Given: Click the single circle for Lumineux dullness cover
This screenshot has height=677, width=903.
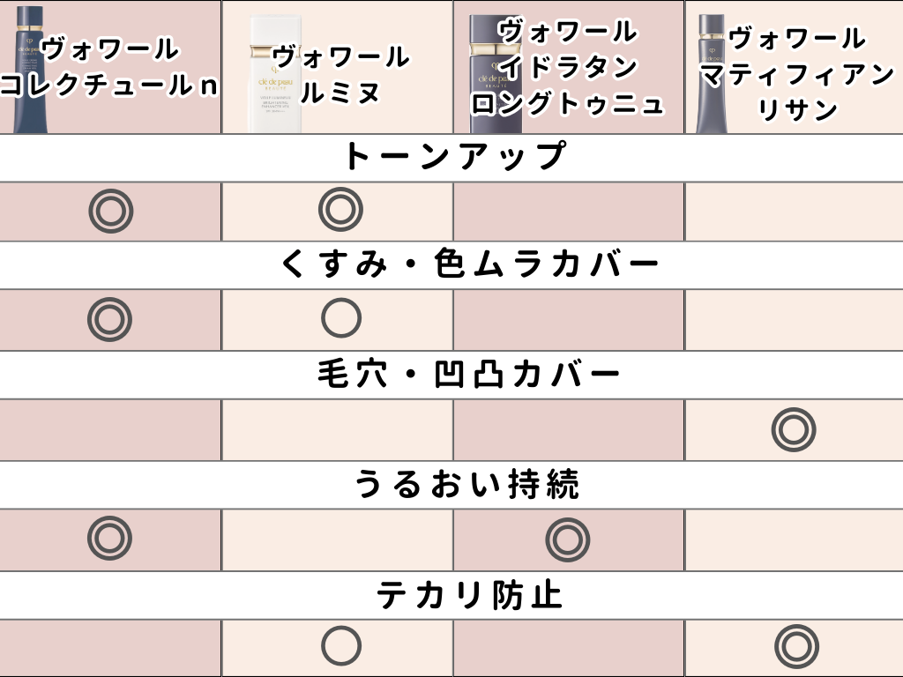Looking at the screenshot, I should coord(341,317).
